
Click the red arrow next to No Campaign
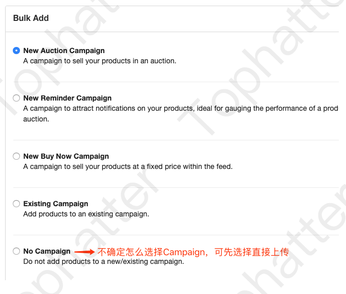click(84, 252)
